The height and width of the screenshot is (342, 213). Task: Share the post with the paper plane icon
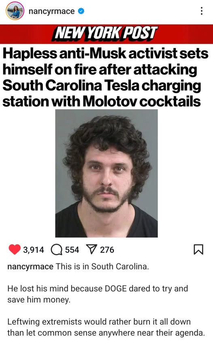coord(92,249)
